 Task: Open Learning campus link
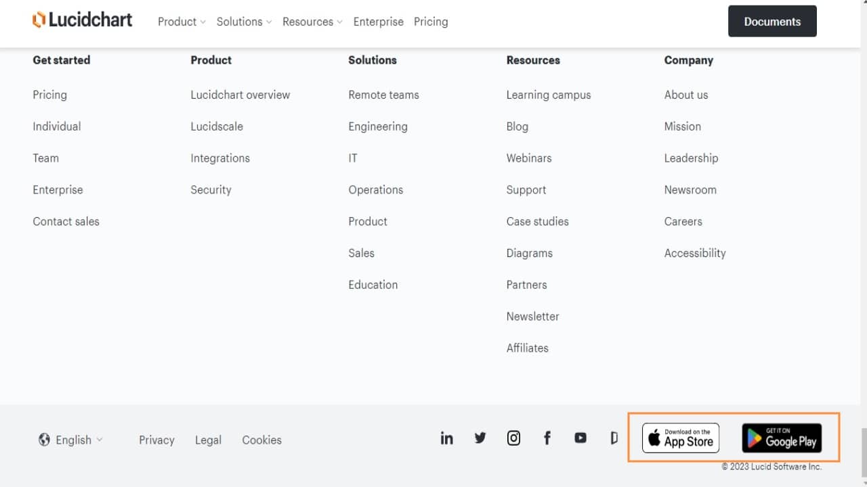click(549, 95)
